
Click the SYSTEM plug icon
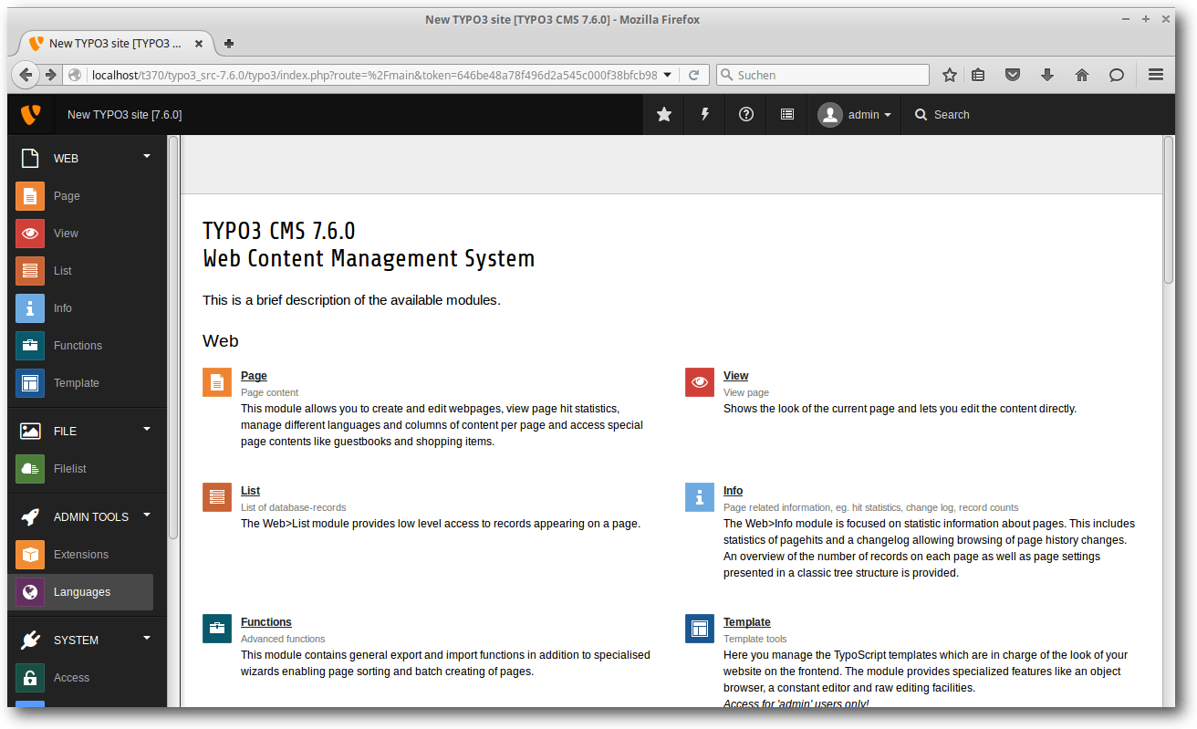pos(30,640)
